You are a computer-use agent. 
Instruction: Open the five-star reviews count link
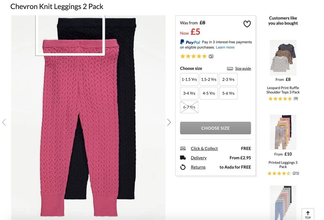[211, 56]
